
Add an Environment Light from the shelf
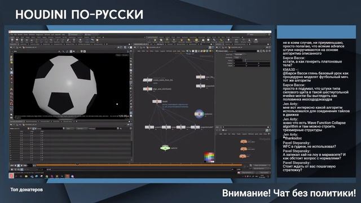[x=196, y=41]
